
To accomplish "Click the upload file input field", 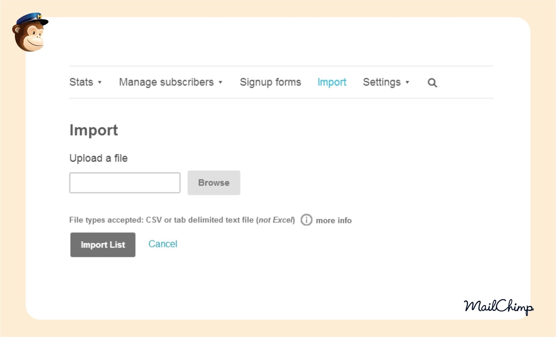I will point(125,183).
